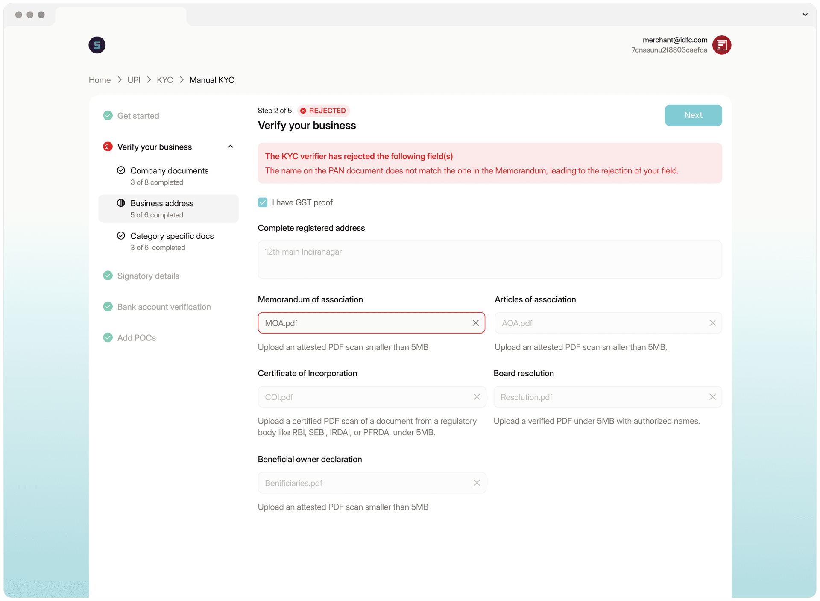820x601 pixels.
Task: Click Category specific docs check icon
Action: [121, 236]
